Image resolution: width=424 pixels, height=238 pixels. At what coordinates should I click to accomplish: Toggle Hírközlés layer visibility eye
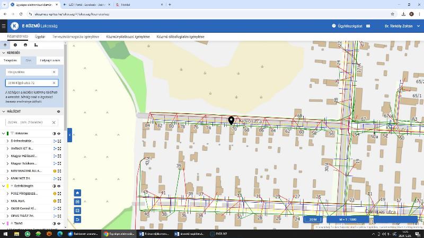click(x=59, y=134)
